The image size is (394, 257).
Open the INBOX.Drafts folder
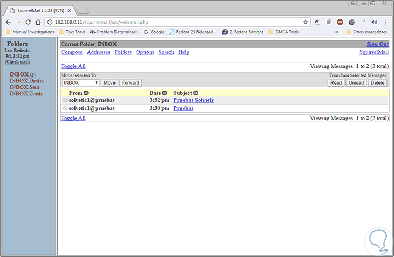(x=26, y=81)
